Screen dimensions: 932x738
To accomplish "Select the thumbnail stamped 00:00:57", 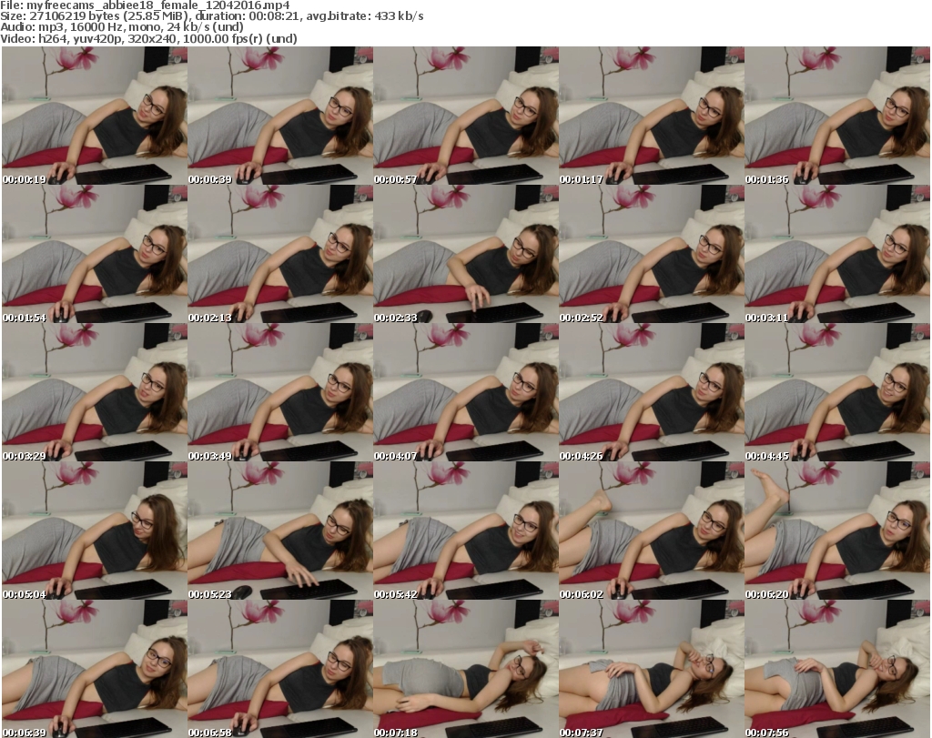I will pos(466,116).
